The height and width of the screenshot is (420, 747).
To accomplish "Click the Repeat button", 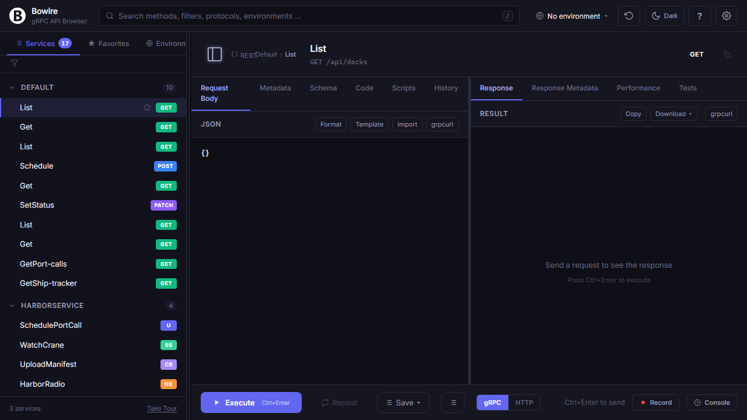I will point(340,402).
